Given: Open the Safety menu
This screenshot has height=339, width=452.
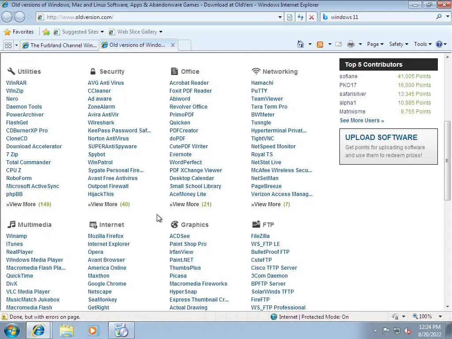Looking at the screenshot, I should [399, 44].
